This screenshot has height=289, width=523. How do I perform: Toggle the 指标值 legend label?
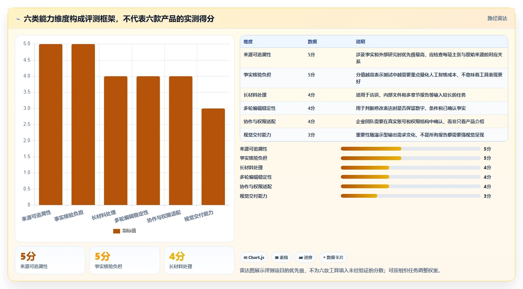(129, 231)
